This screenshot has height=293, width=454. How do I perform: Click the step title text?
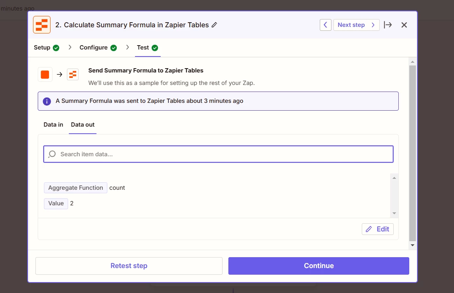click(x=132, y=25)
